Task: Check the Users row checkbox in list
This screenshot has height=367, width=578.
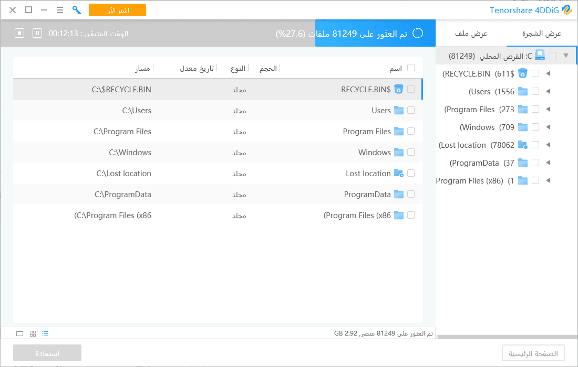Action: (411, 110)
